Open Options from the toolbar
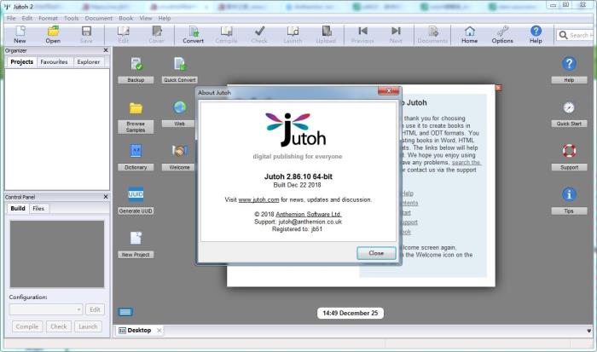The width and height of the screenshot is (597, 352). (x=502, y=35)
